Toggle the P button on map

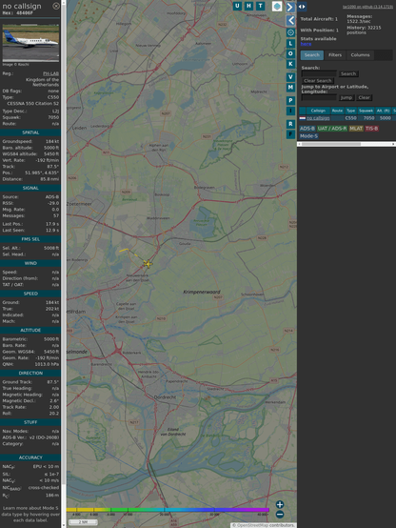coord(290,100)
